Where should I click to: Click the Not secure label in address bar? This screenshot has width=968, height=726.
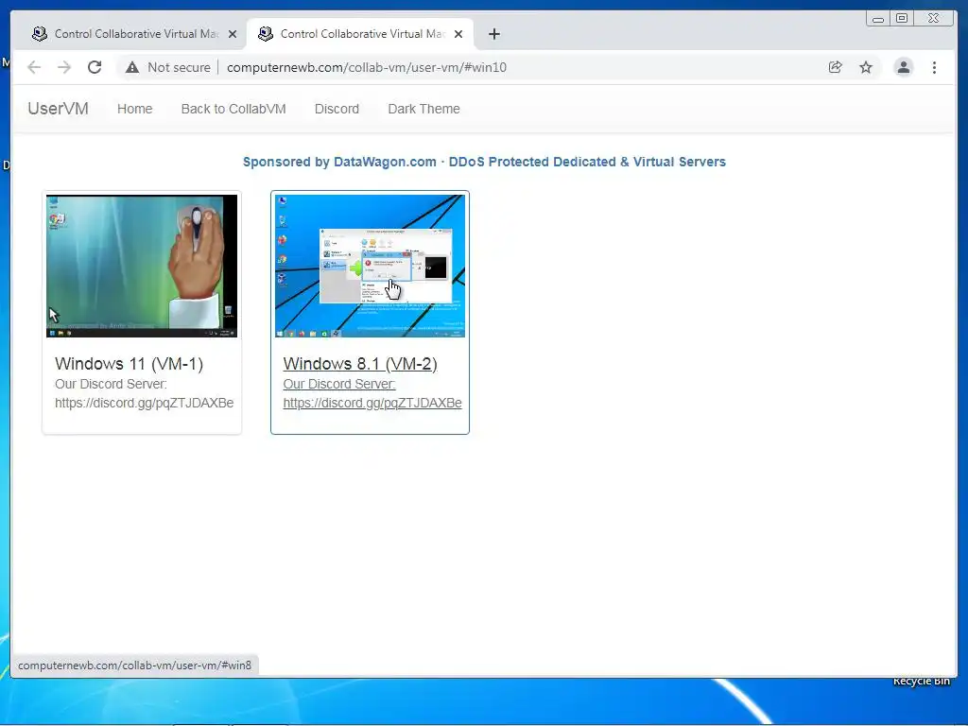(179, 67)
